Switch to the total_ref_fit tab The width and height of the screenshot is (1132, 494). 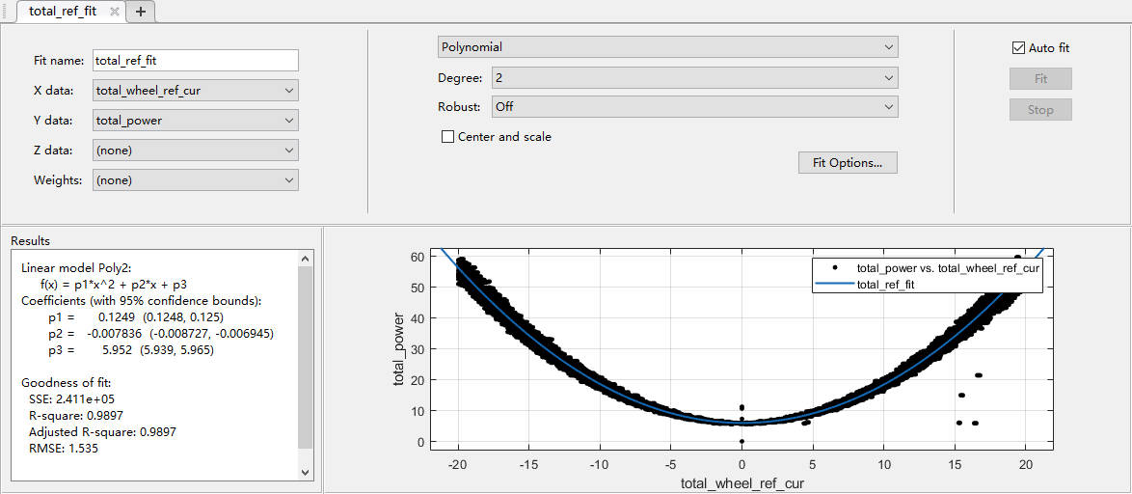(x=63, y=12)
